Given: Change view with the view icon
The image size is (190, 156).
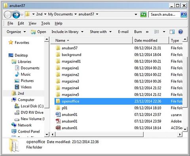Looking at the screenshot, I should pyautogui.click(x=156, y=32).
